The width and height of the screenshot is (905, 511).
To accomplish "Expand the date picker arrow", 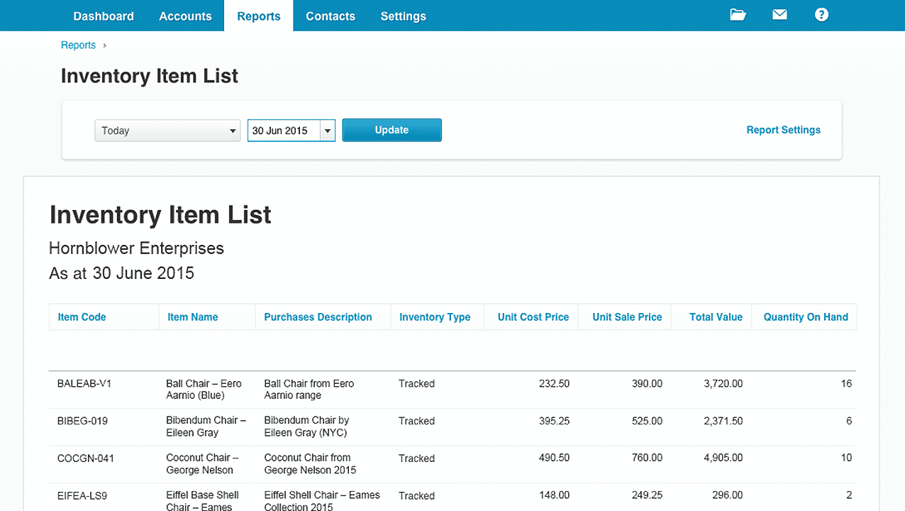I will click(327, 131).
